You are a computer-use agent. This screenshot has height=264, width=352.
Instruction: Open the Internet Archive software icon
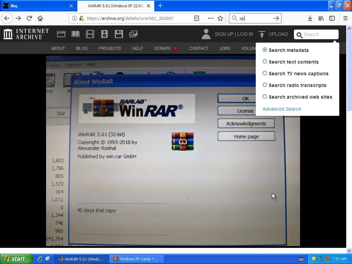[119, 34]
